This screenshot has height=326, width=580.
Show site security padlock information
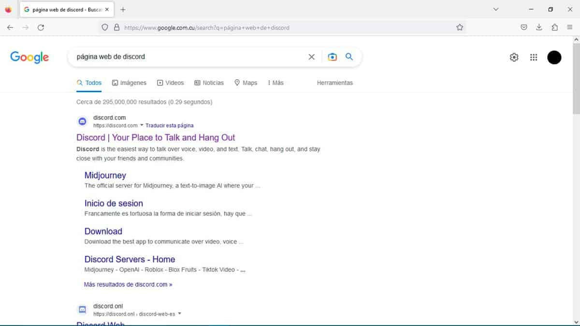(116, 28)
